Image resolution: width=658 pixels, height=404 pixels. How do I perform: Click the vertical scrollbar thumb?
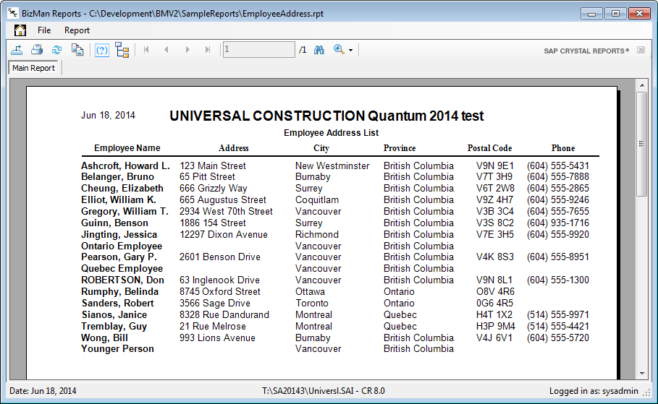(642, 144)
